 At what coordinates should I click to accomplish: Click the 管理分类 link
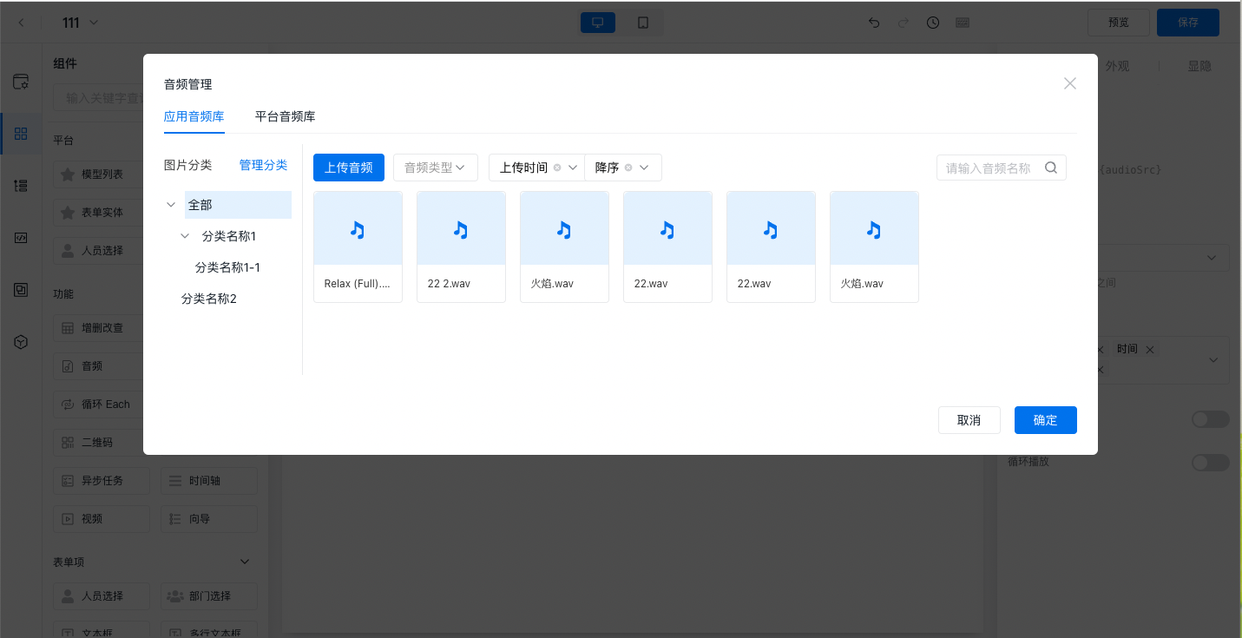tap(263, 165)
